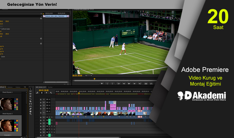Mark In point in Program Monitor
Viewport: 234px width, 138px height.
107,84
